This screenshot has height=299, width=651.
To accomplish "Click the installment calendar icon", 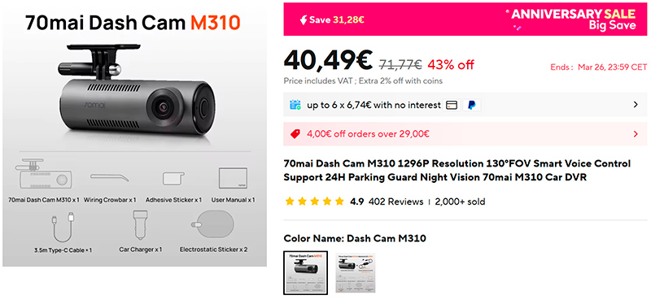I will pyautogui.click(x=295, y=105).
